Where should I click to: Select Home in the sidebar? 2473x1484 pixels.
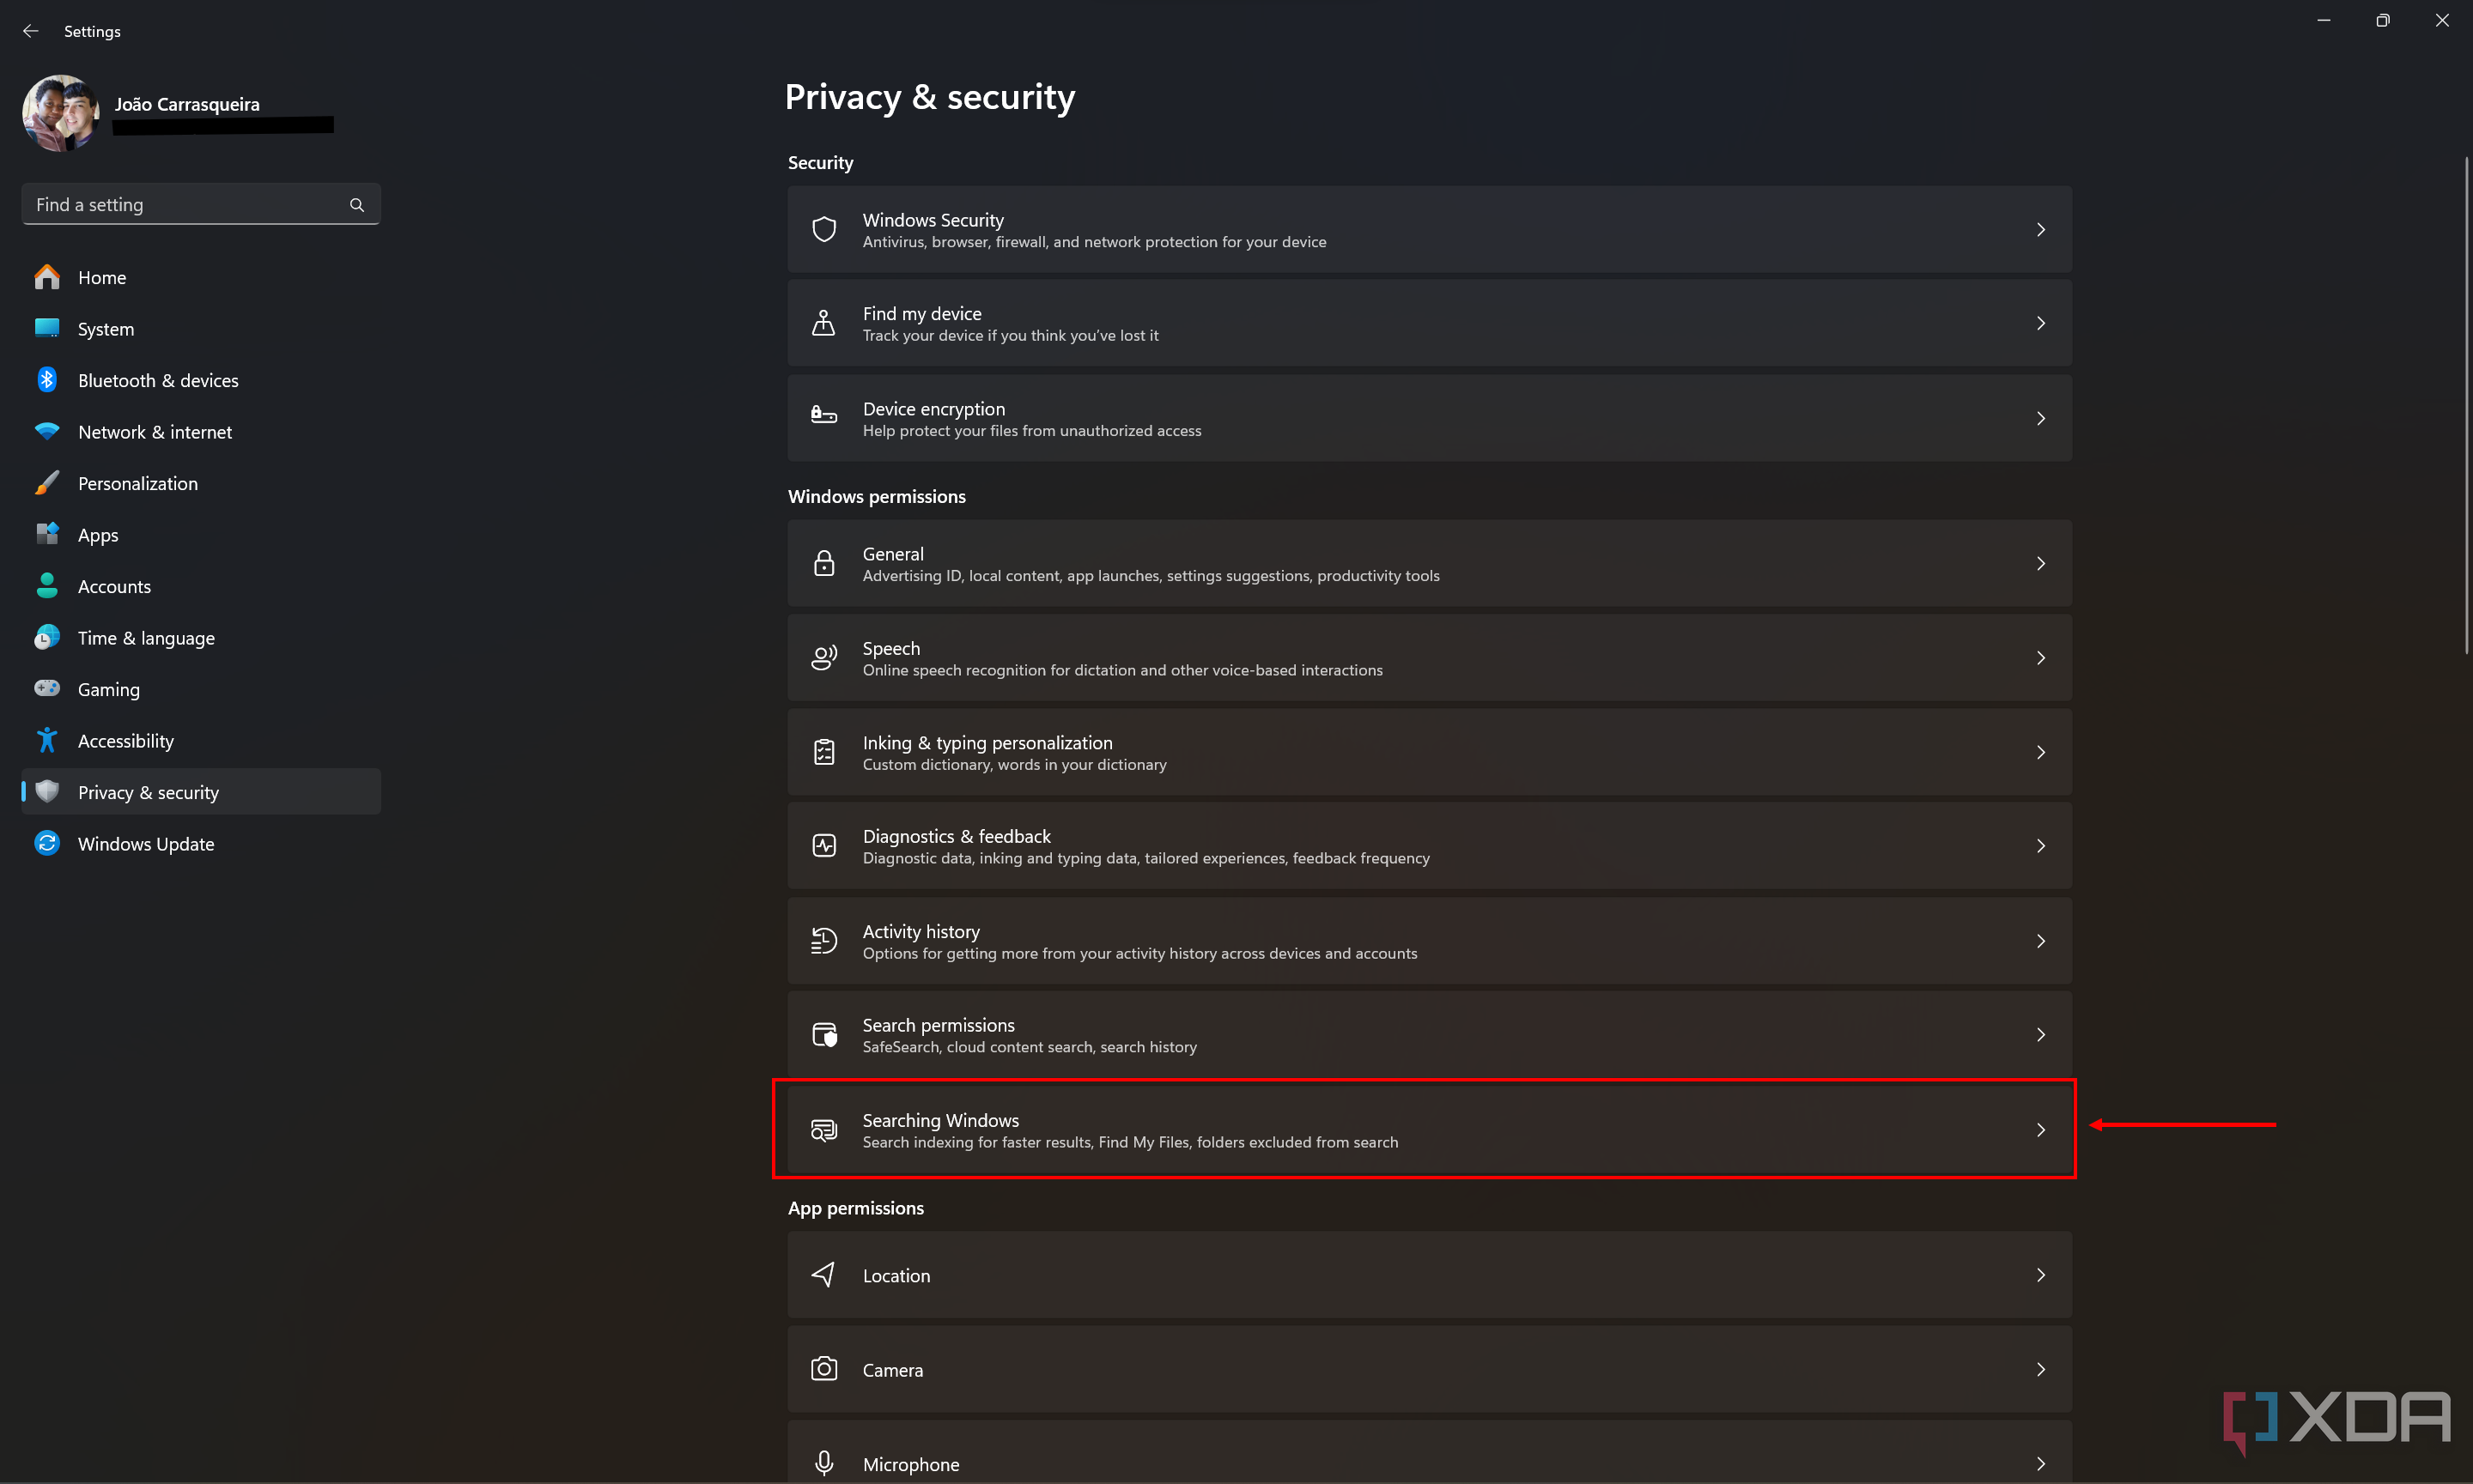201,277
